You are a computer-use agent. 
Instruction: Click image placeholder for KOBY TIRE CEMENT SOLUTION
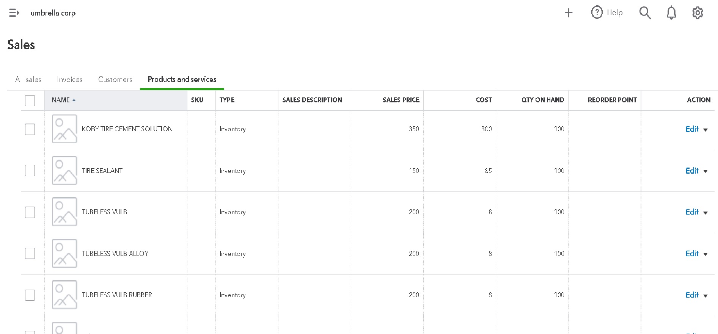(64, 129)
